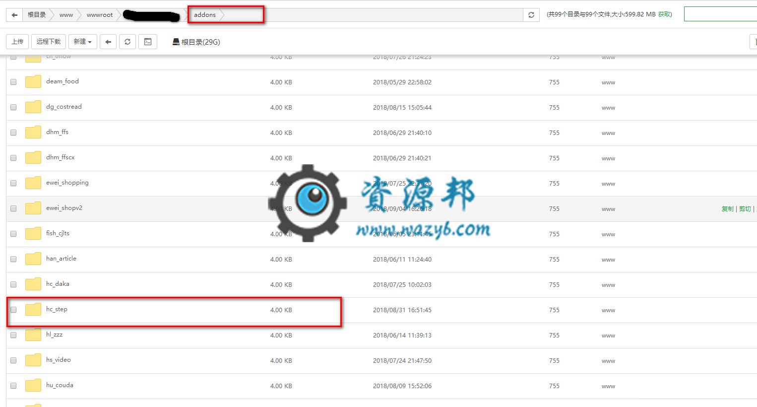The height and width of the screenshot is (407, 757).
Task: Click 复制 on the ewei_shopv2 row
Action: tap(727, 209)
